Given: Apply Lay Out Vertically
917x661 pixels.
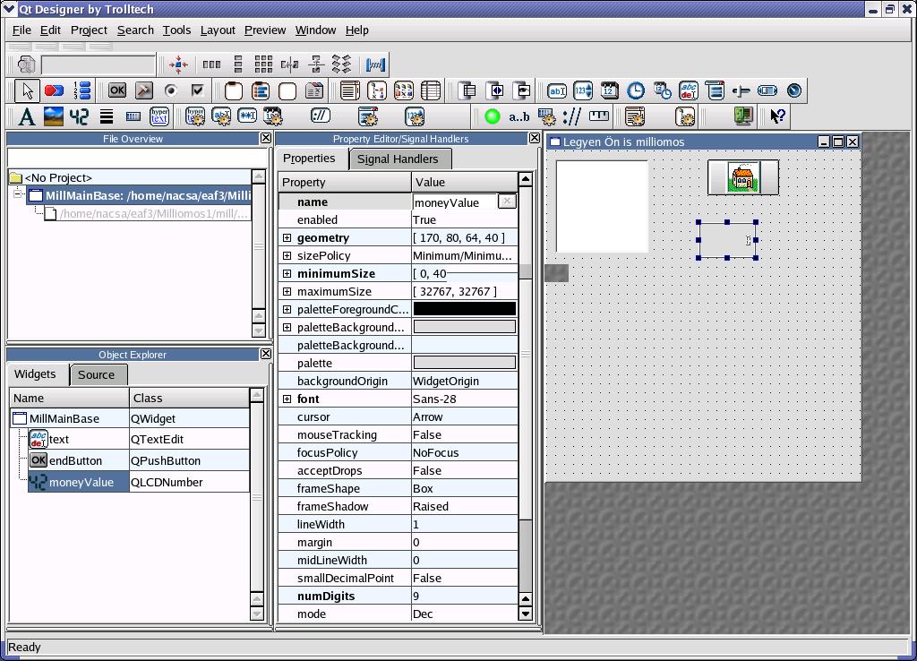Looking at the screenshot, I should pos(238,64).
